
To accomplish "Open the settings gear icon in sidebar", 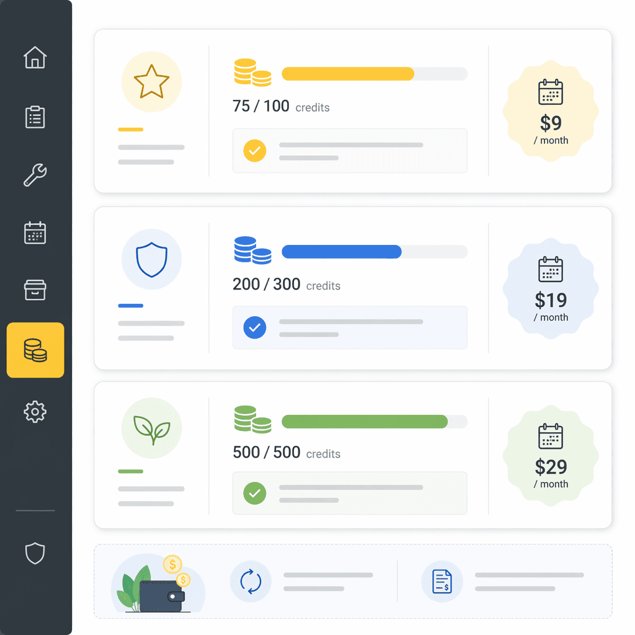I will pos(35,412).
